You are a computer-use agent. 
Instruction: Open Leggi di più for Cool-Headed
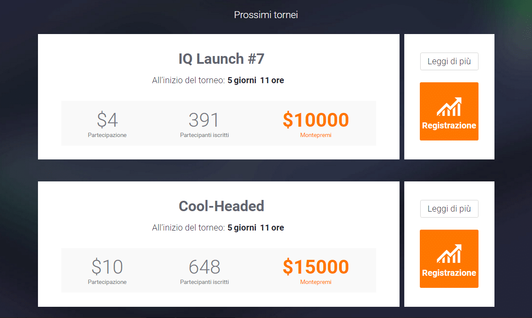point(449,209)
